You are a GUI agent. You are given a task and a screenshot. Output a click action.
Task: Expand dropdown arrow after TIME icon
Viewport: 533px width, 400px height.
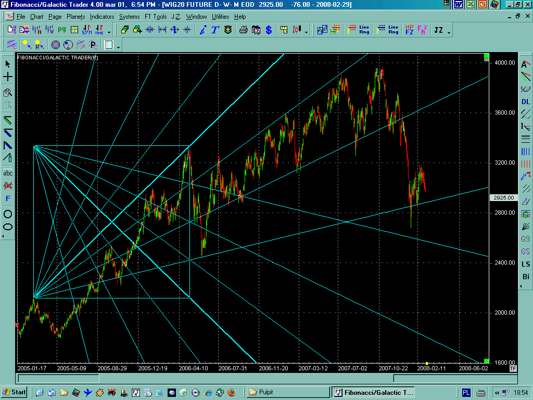[x=109, y=32]
